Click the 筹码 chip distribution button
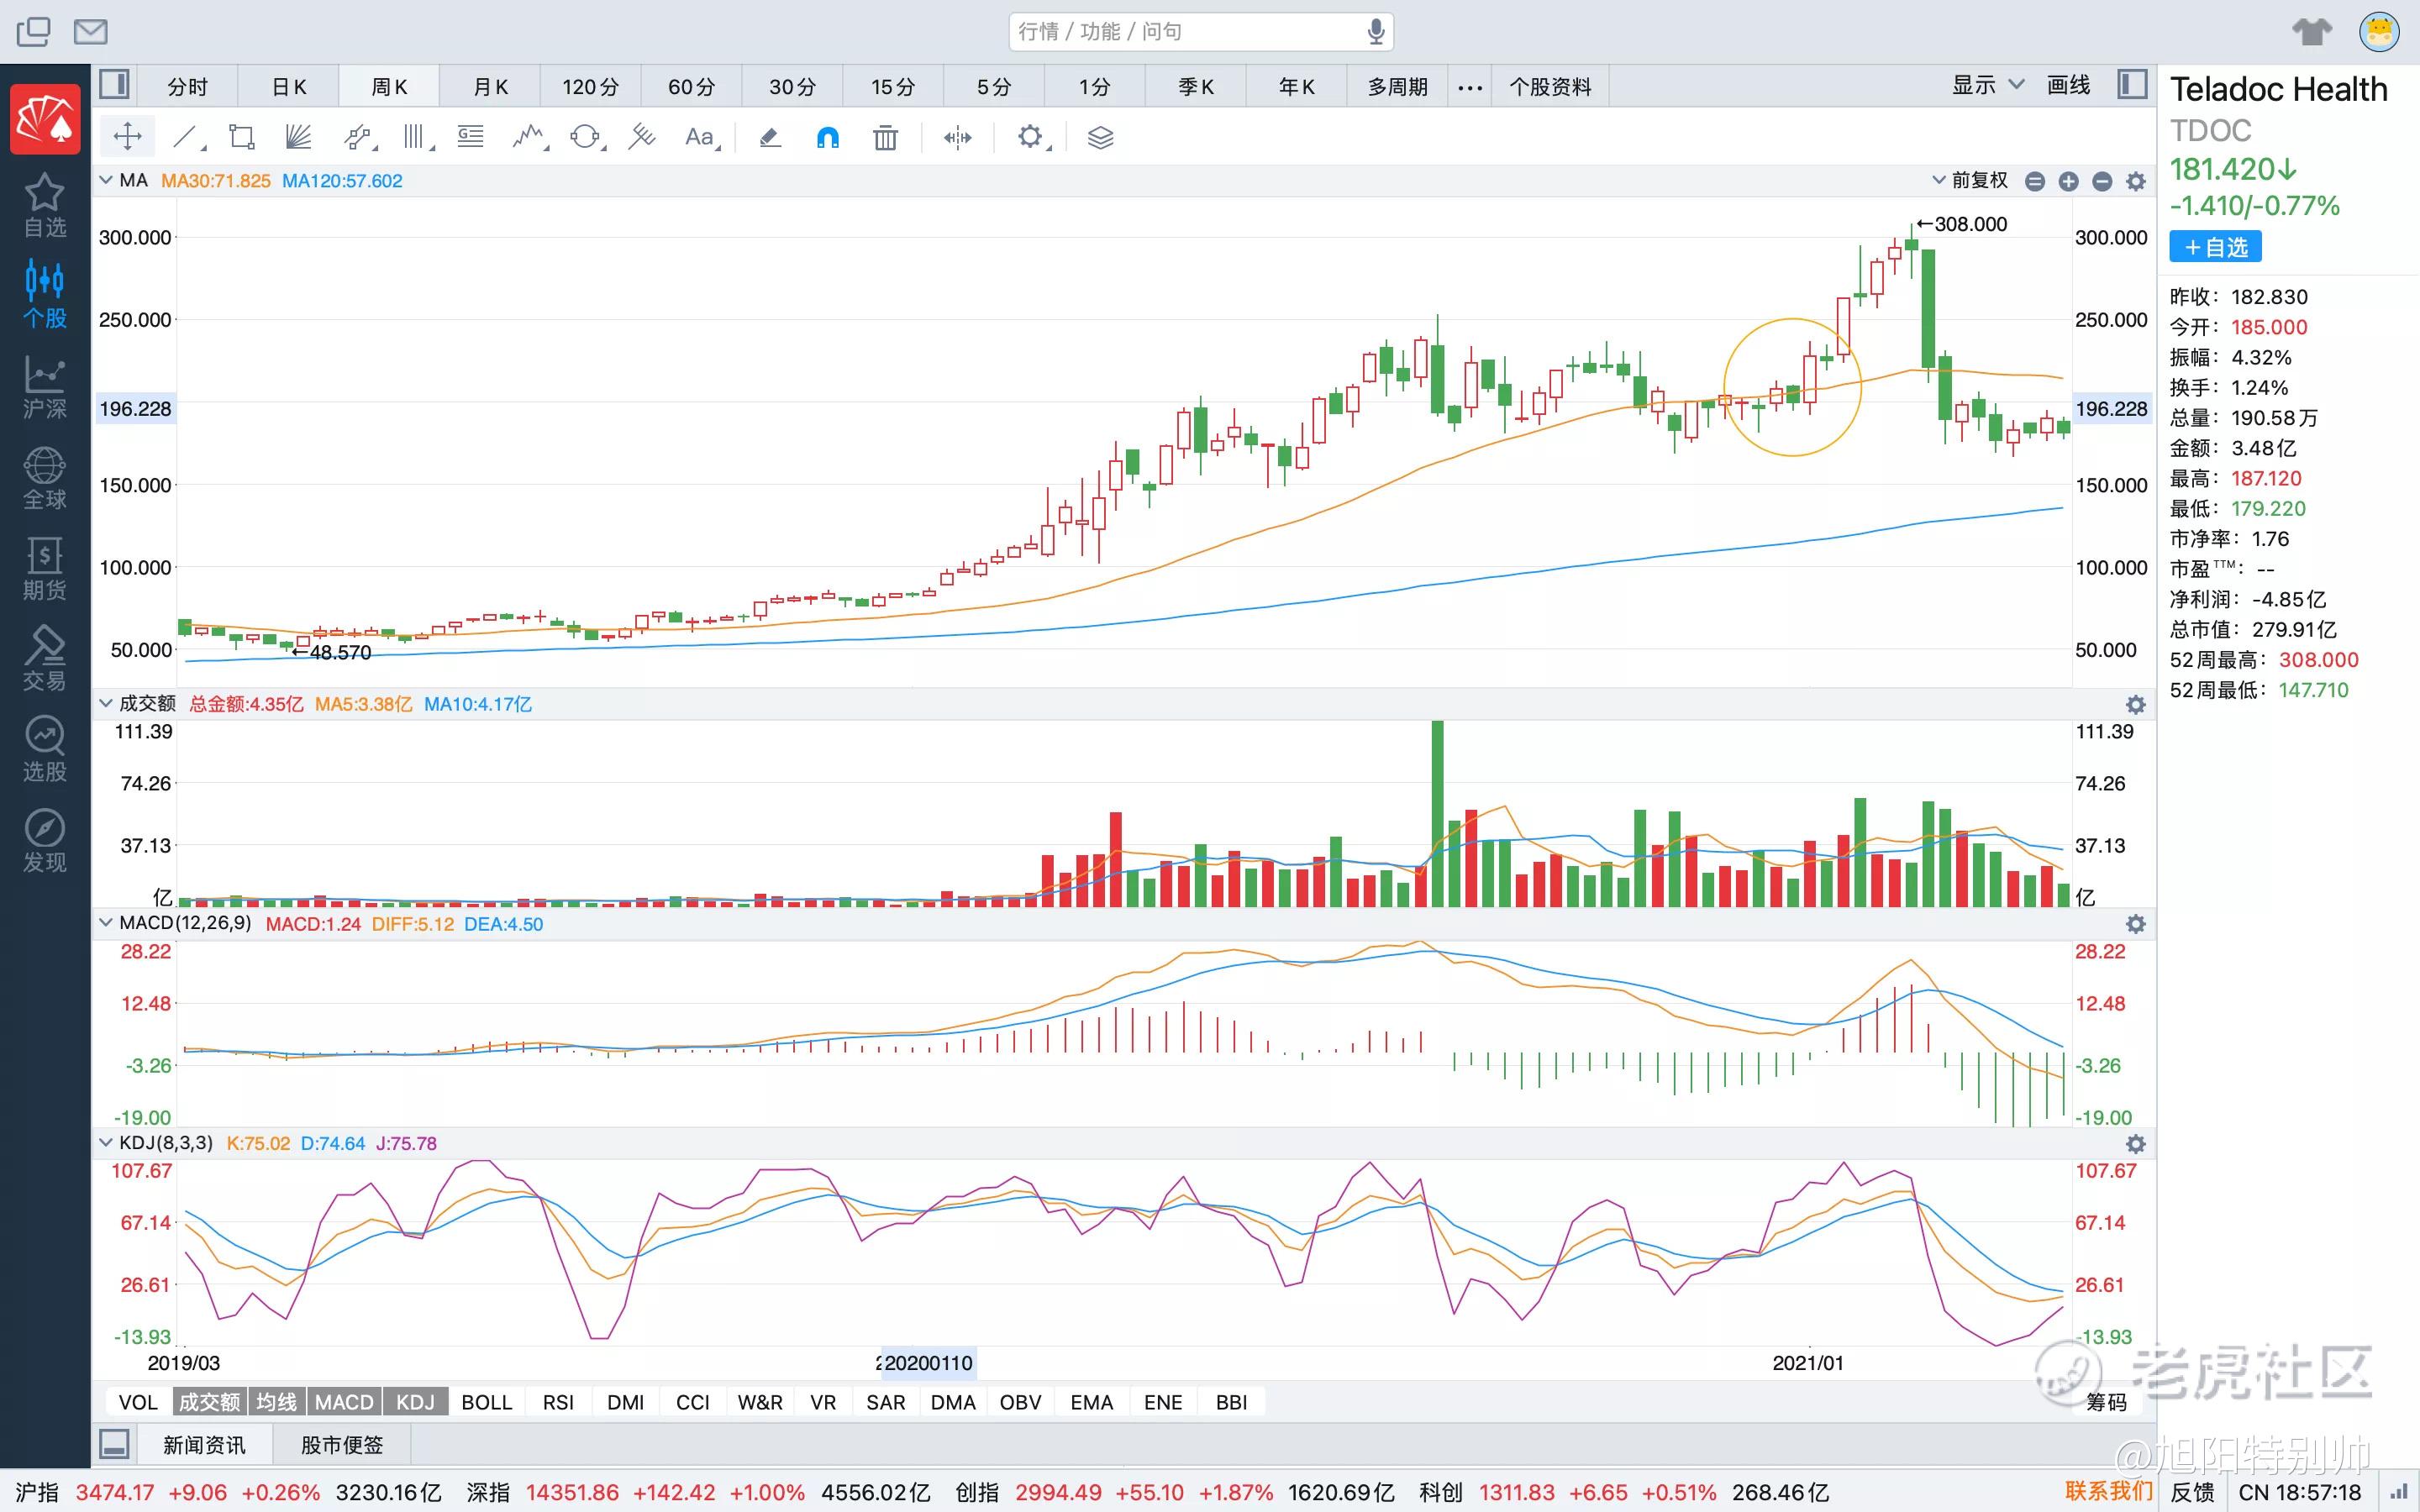 (x=2106, y=1402)
